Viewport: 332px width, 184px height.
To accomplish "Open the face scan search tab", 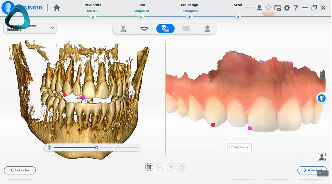I will click(x=124, y=29).
